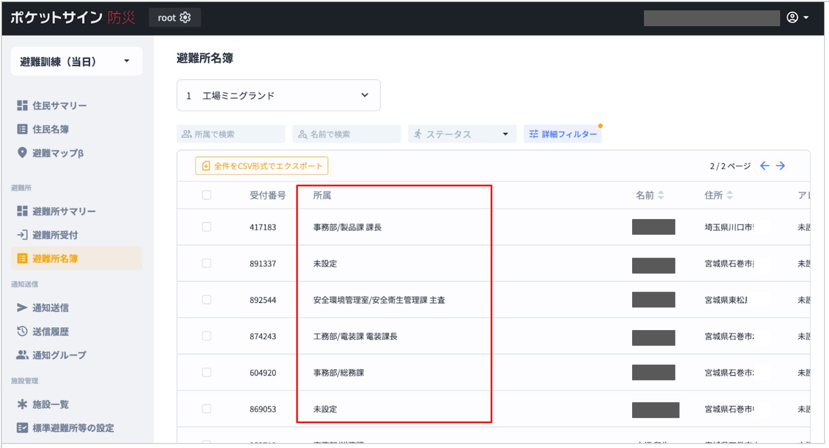This screenshot has width=829, height=448.
Task: Open the ステータス filter dropdown
Action: (462, 134)
